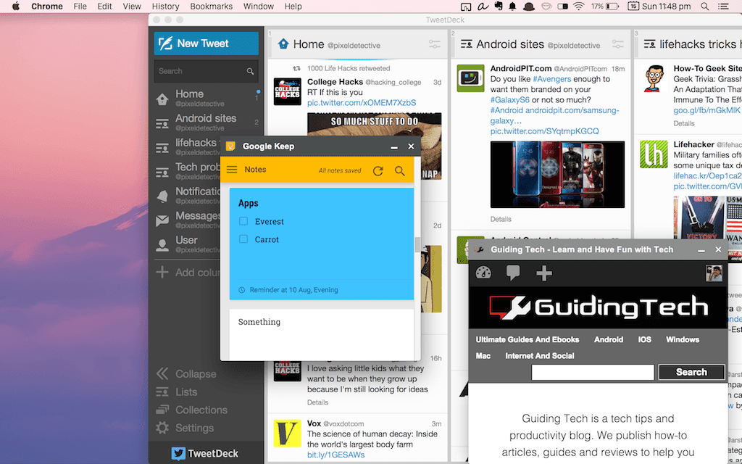Check the Everest checkbox in Keep
Image resolution: width=742 pixels, height=464 pixels.
(x=243, y=221)
